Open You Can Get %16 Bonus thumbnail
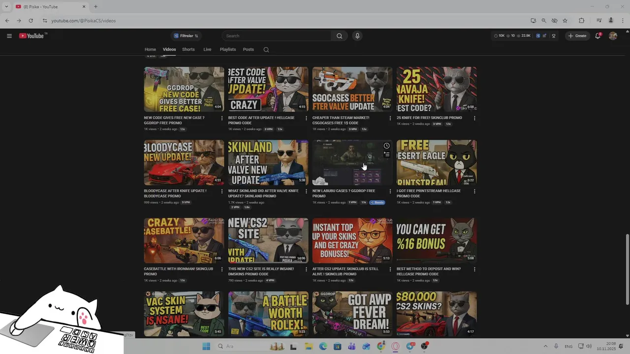Screen dimensions: 630x354 437,240
